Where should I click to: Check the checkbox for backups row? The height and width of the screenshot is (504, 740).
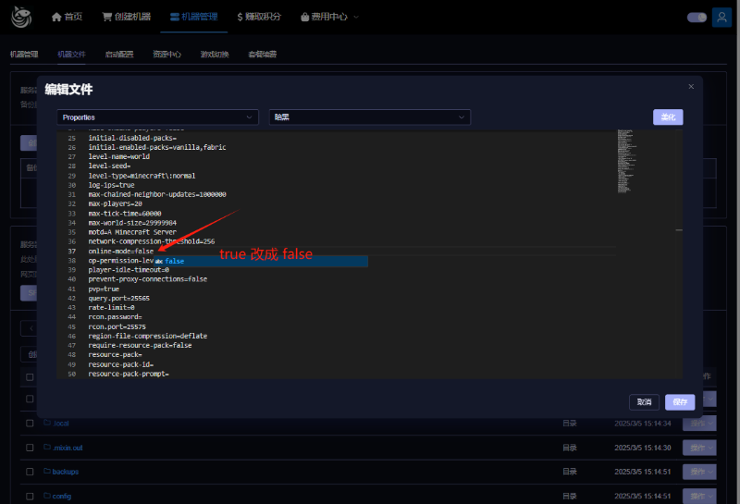(30, 472)
